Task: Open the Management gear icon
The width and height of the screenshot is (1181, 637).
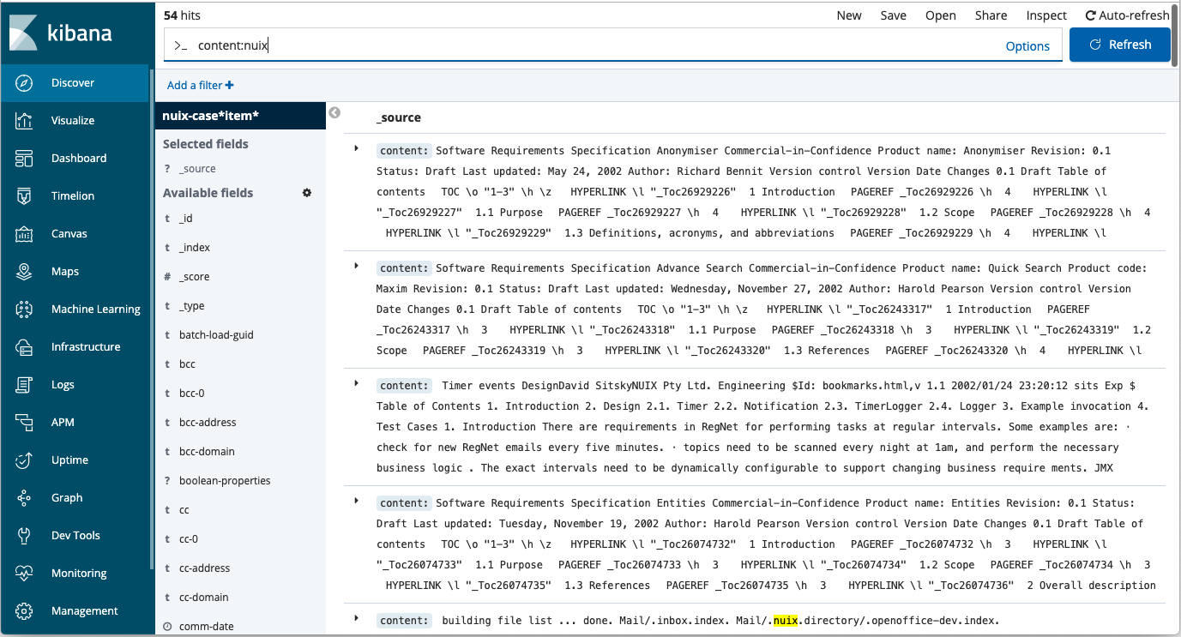Action: (x=24, y=611)
